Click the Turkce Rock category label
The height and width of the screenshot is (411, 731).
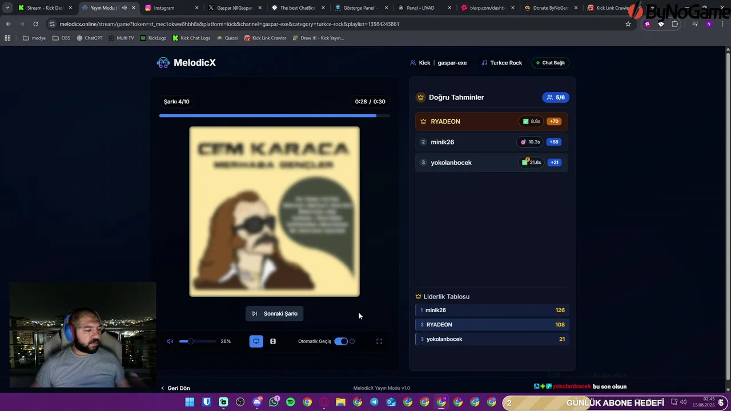502,63
